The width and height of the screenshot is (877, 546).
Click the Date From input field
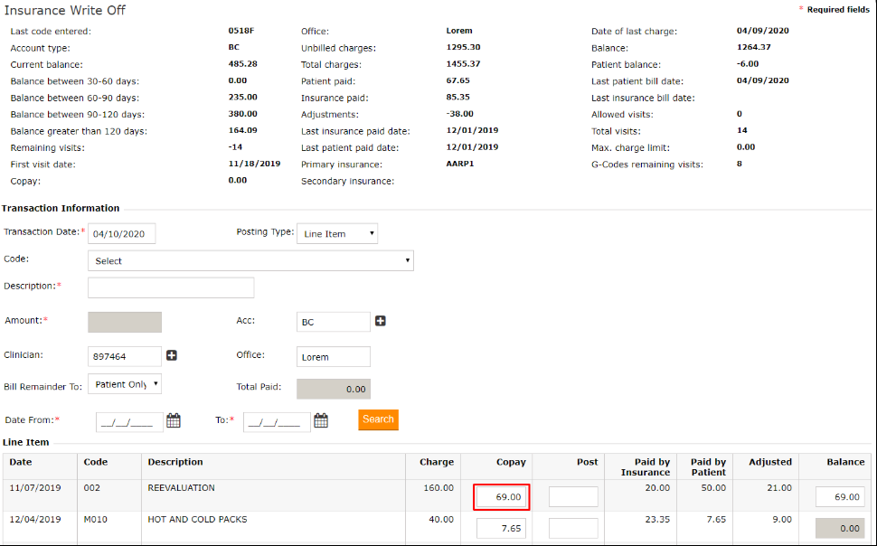point(130,422)
